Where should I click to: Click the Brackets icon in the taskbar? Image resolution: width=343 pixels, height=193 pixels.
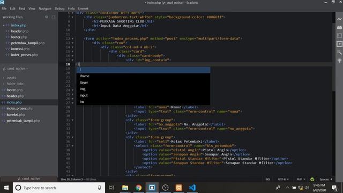tap(152, 188)
